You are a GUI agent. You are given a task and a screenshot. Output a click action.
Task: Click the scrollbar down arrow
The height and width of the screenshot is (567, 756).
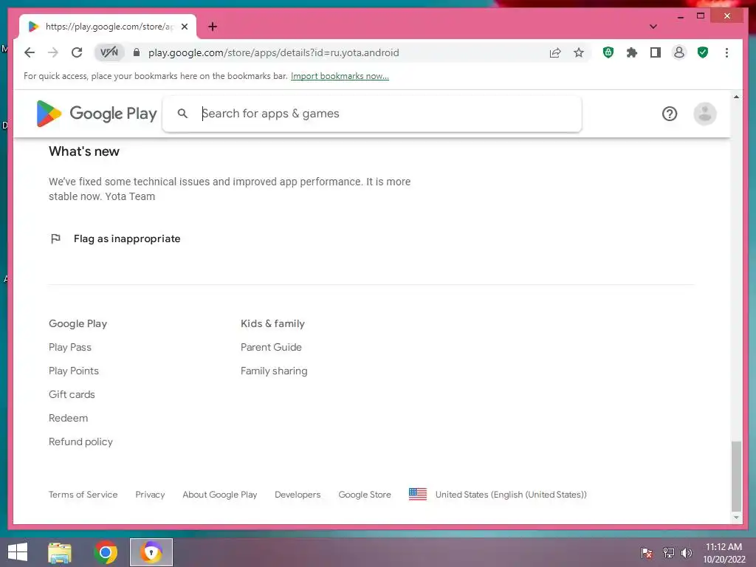(736, 518)
